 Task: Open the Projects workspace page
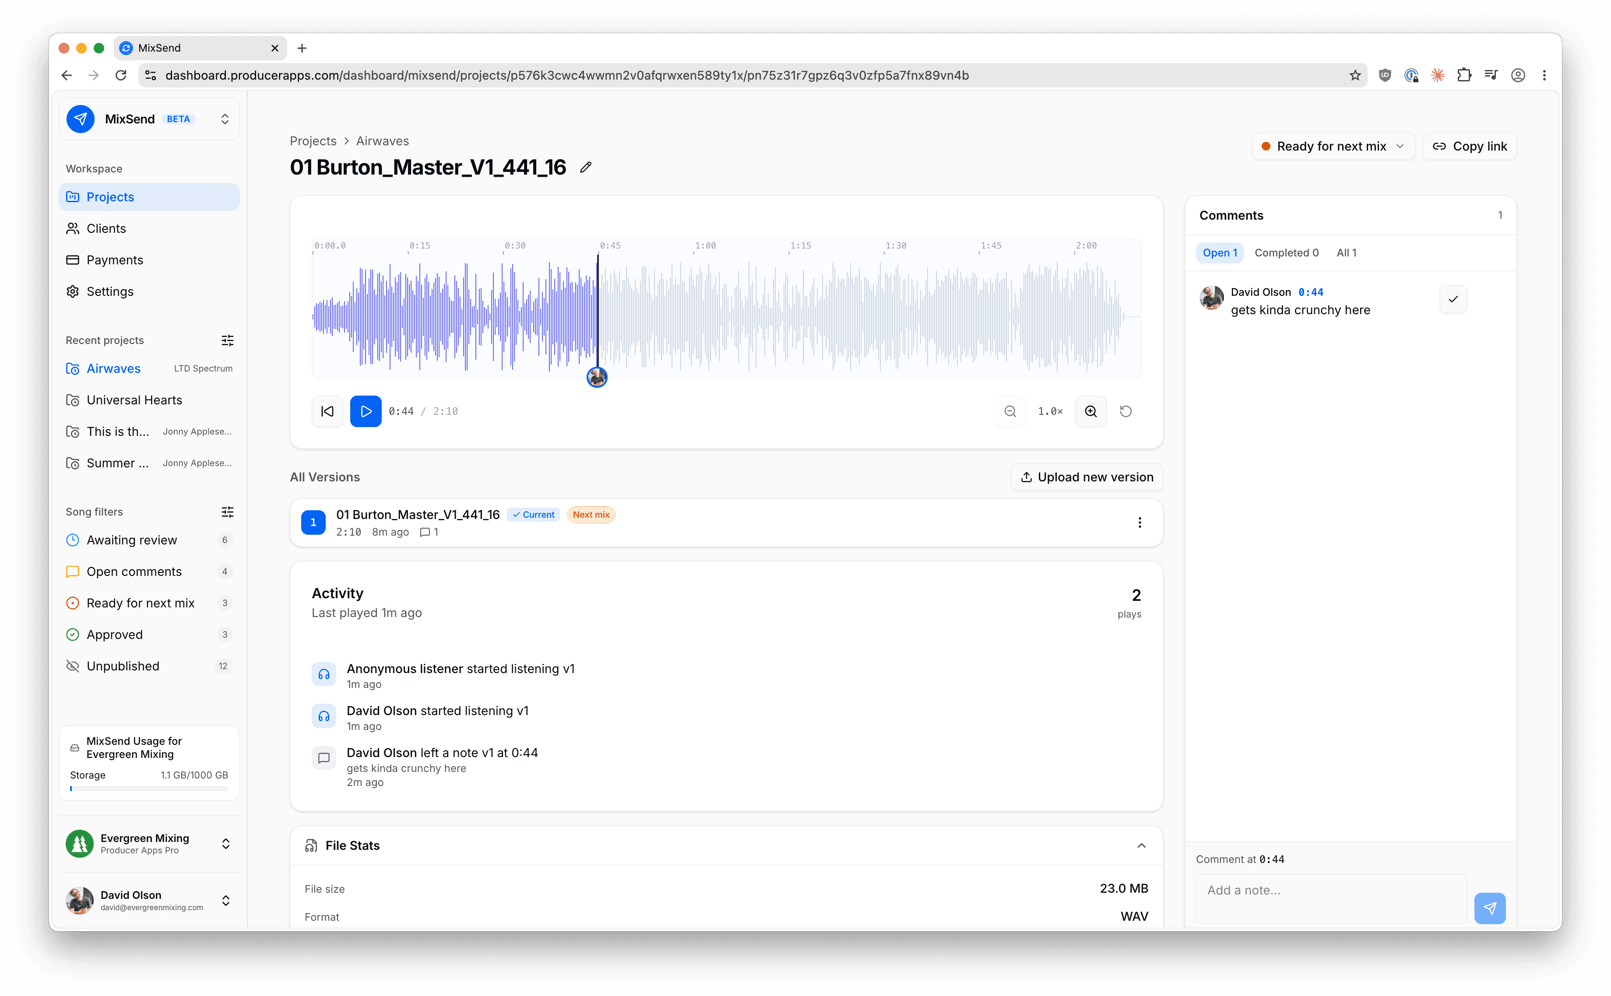(149, 197)
